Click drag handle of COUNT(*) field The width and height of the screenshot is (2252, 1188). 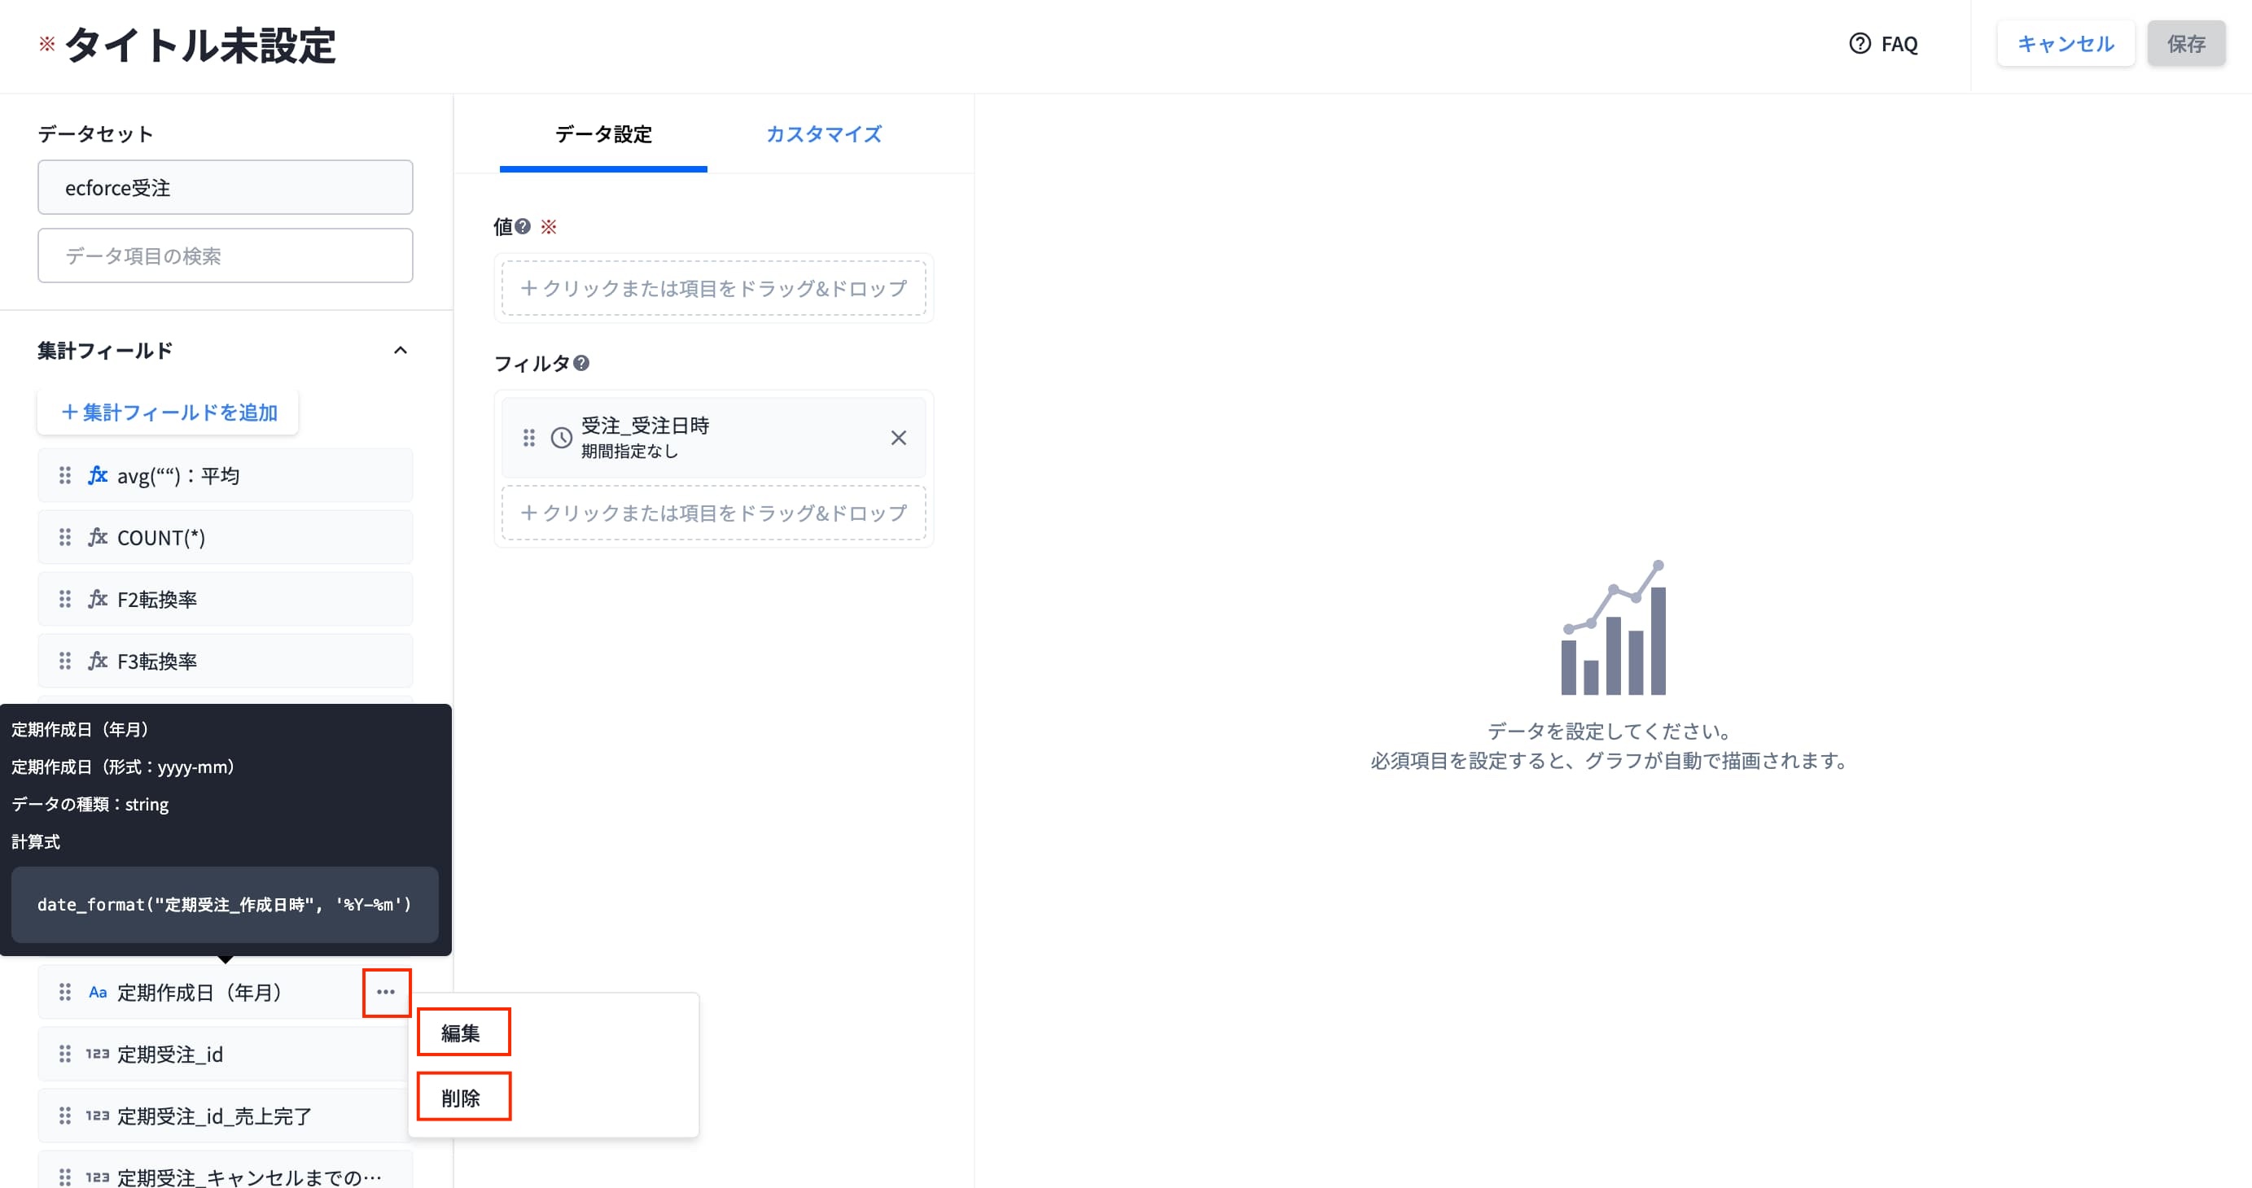click(64, 537)
